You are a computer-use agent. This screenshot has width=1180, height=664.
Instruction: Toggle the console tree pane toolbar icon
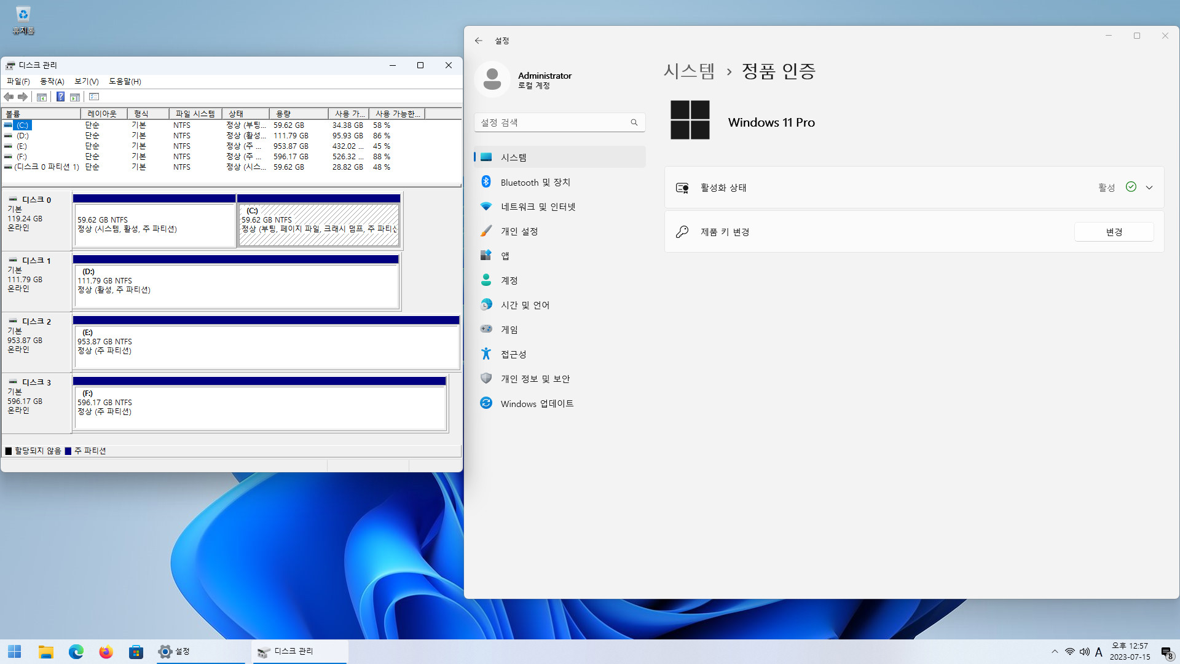(42, 97)
